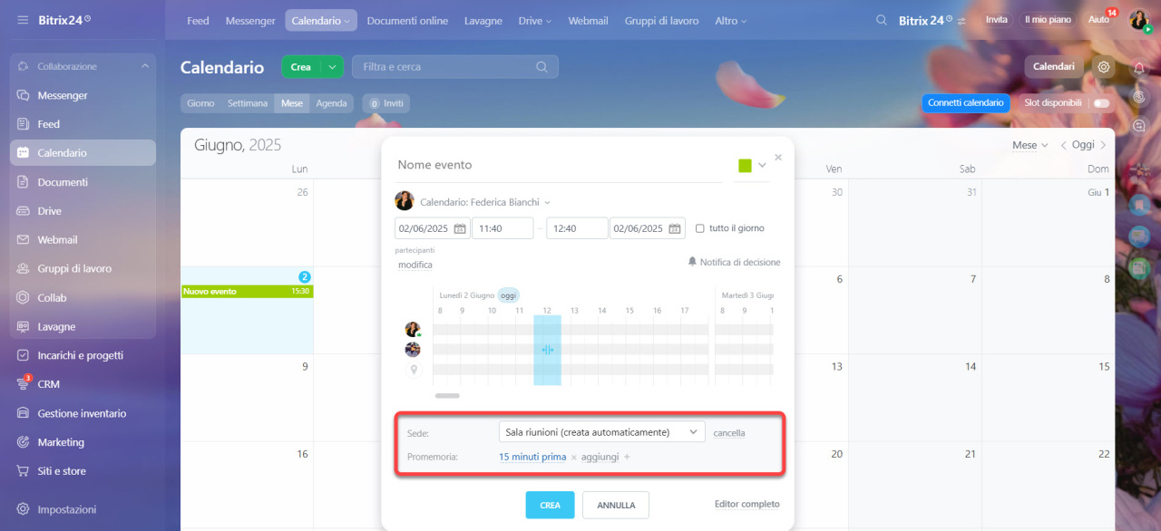Screen dimensions: 1161x531
Task: Expand the Altro menu in top navigation
Action: pos(730,20)
